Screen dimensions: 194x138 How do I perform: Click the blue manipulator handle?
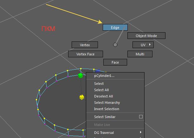(98, 71)
